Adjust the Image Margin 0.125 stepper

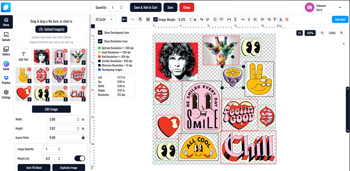click(191, 19)
